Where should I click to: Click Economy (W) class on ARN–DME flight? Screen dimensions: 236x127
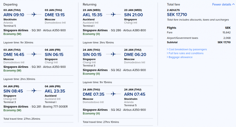click(x=12, y=34)
